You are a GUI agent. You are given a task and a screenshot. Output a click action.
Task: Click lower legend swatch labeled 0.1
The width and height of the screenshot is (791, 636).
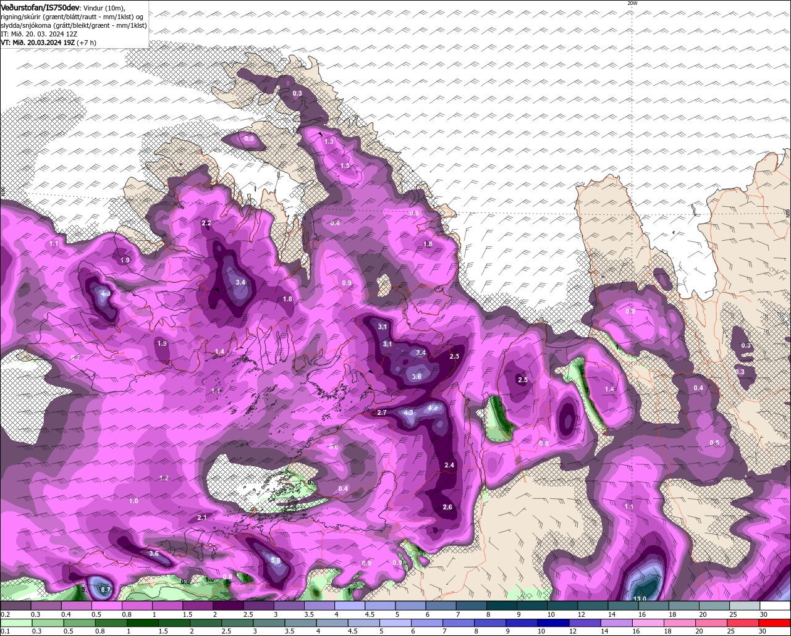tap(15, 622)
